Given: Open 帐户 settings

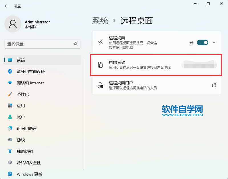Looking at the screenshot, I should coord(43,117).
